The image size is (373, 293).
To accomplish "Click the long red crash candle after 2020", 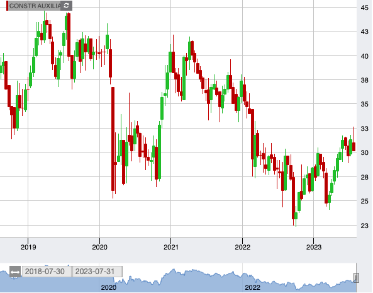I will click(x=113, y=139).
